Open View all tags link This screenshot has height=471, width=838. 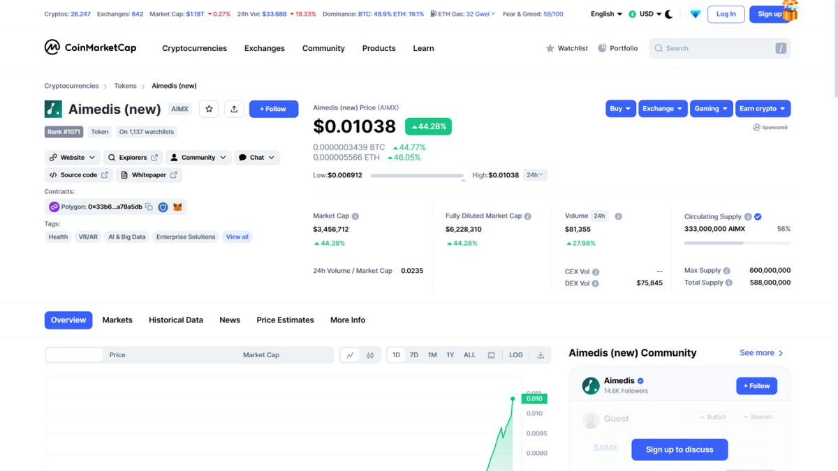(237, 237)
